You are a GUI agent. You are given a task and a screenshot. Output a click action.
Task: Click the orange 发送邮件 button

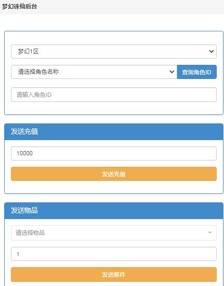(114, 274)
